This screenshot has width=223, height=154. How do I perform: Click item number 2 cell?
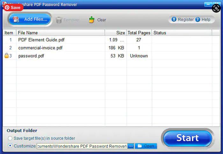pos(11,48)
